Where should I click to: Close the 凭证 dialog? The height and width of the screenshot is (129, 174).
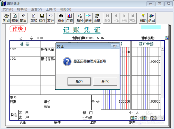coord(115,46)
